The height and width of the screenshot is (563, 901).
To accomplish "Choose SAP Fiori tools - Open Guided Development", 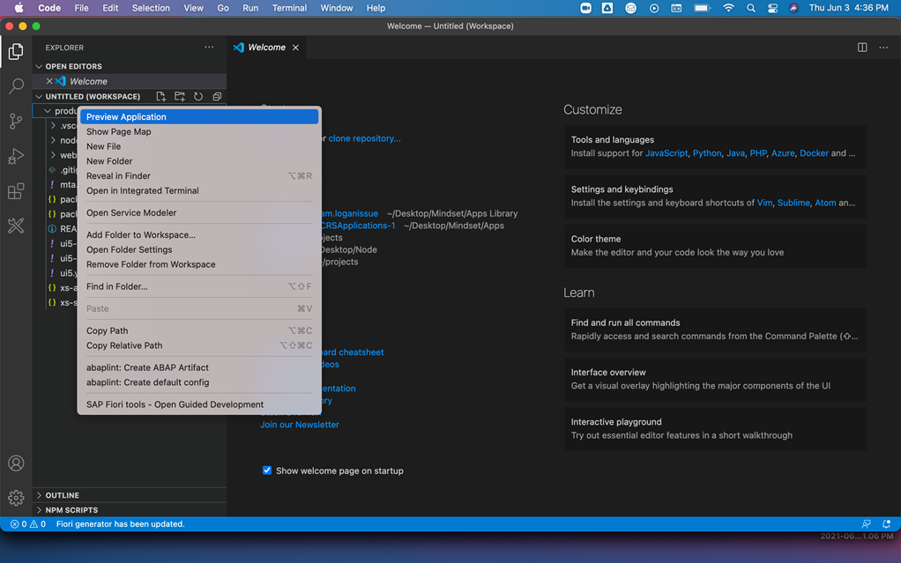I will (199, 404).
